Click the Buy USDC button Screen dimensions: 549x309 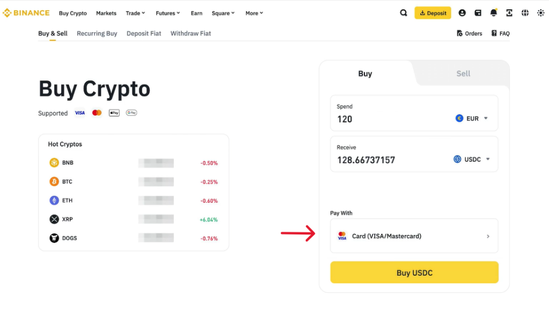pyautogui.click(x=414, y=272)
